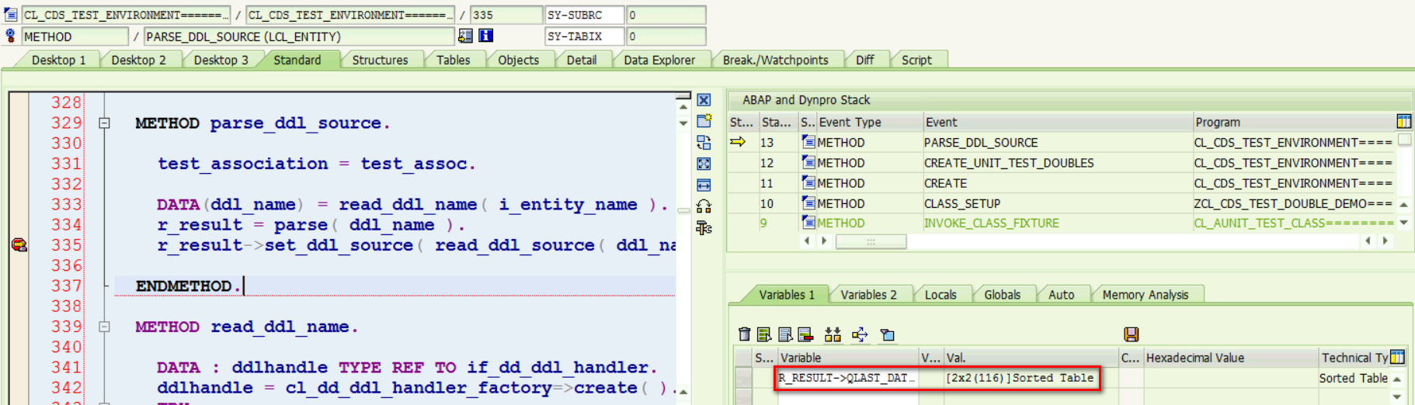Switch to the Desktop 1 tab
Viewport: 1415px width, 405px height.
(59, 60)
